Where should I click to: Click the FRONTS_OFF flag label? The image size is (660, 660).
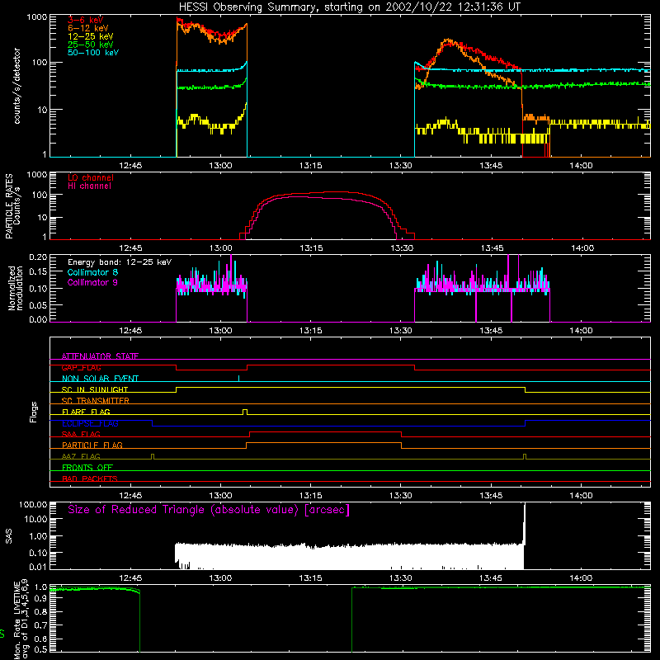pyautogui.click(x=87, y=467)
